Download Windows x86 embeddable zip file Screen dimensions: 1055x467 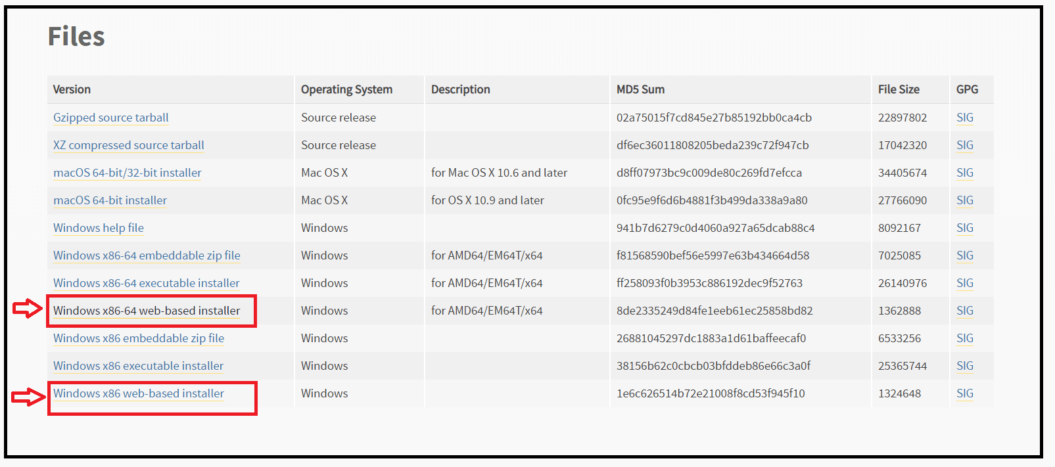tap(139, 338)
